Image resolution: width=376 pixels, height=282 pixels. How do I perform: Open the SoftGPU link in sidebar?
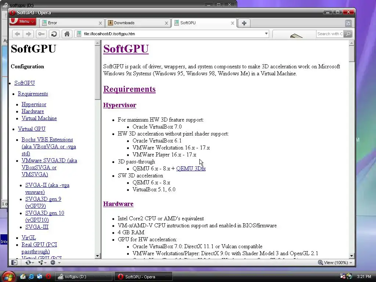click(25, 83)
